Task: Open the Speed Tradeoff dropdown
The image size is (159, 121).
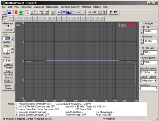Action: point(155,81)
